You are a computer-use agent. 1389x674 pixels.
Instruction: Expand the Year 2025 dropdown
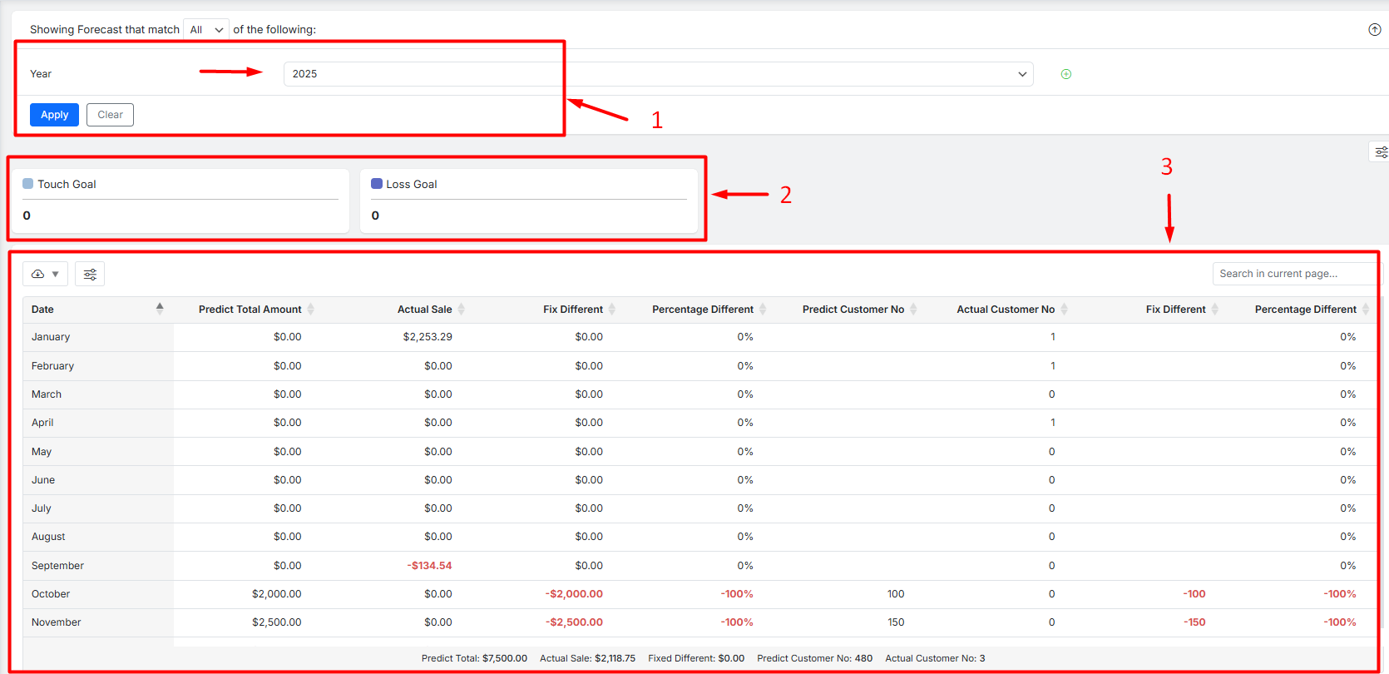(x=658, y=74)
